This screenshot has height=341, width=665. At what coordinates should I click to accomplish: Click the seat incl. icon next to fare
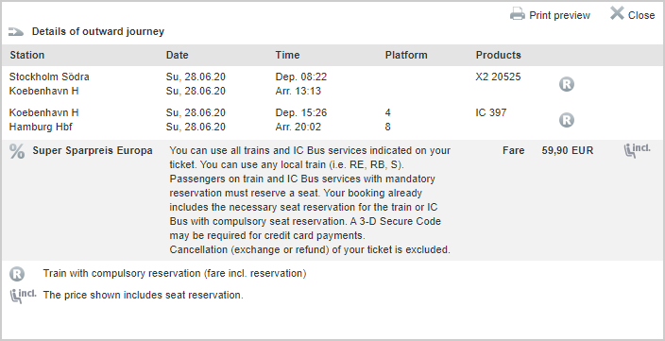tap(637, 150)
